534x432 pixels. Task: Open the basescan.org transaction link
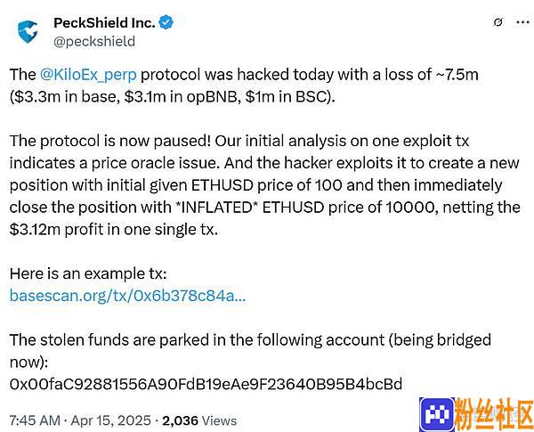[127, 296]
